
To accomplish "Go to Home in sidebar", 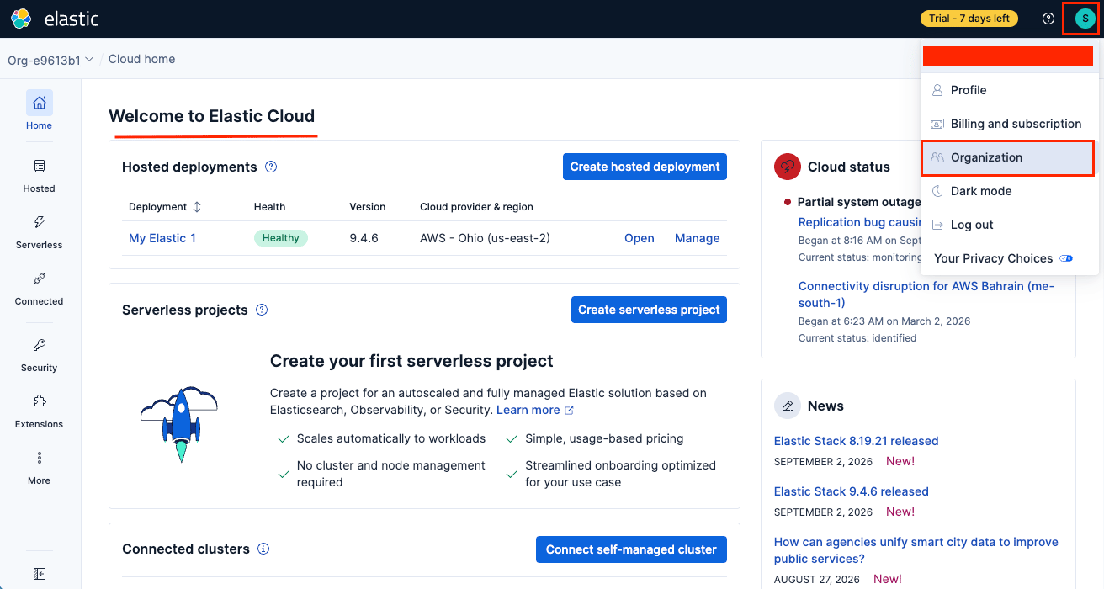I will (x=39, y=111).
